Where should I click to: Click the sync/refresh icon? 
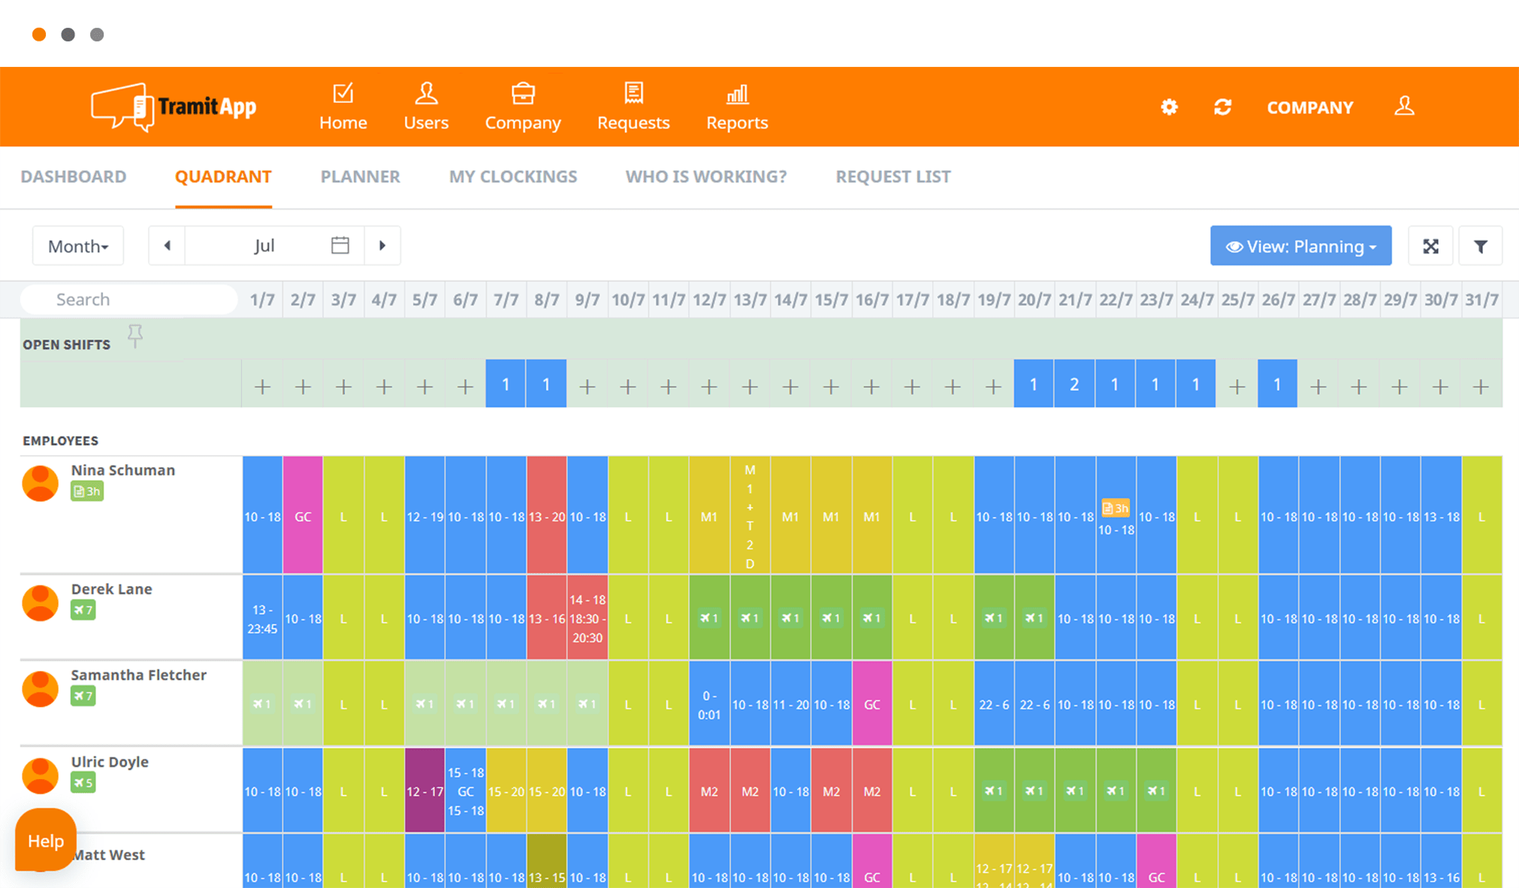click(x=1223, y=107)
